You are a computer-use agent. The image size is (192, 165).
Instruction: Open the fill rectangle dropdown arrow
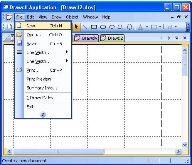(160, 27)
